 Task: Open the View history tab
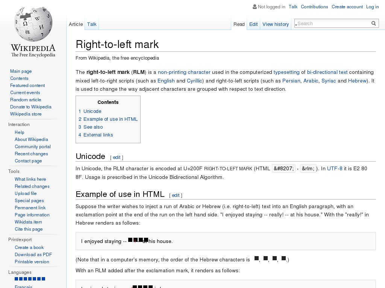tap(276, 24)
